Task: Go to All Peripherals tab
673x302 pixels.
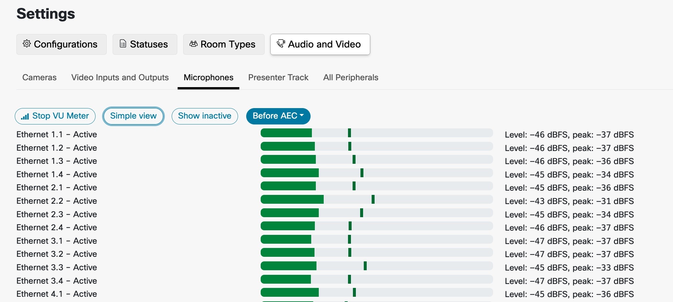Action: pos(351,78)
